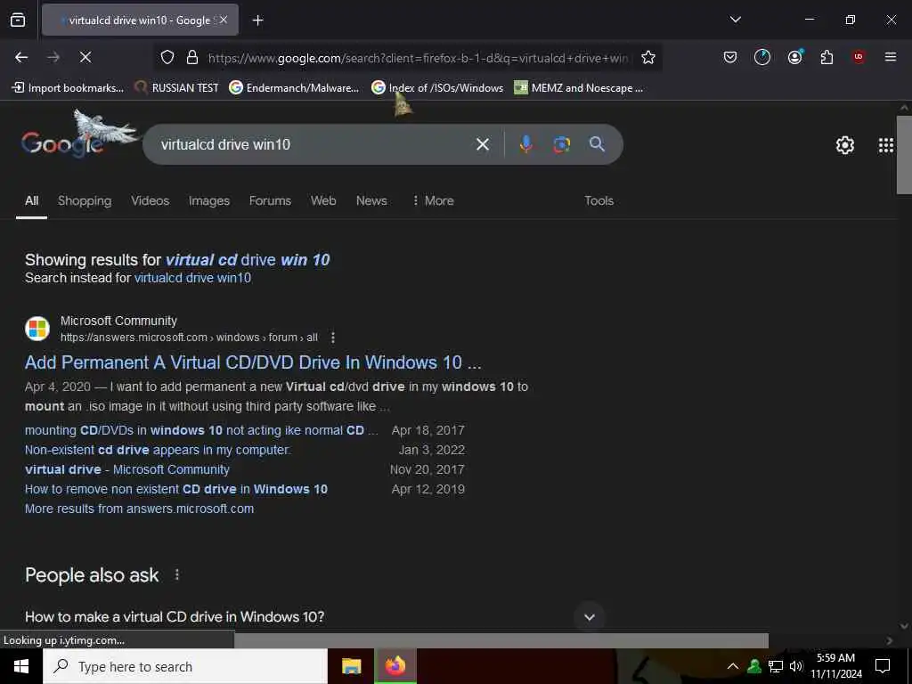
Task: Open the Windows Start menu
Action: pyautogui.click(x=21, y=666)
